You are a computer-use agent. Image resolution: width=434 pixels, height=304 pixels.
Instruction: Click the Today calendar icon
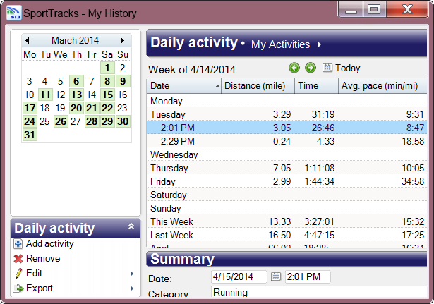tap(327, 68)
